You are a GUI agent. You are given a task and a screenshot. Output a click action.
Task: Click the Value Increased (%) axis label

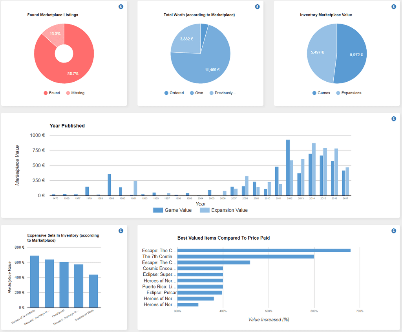(x=269, y=319)
